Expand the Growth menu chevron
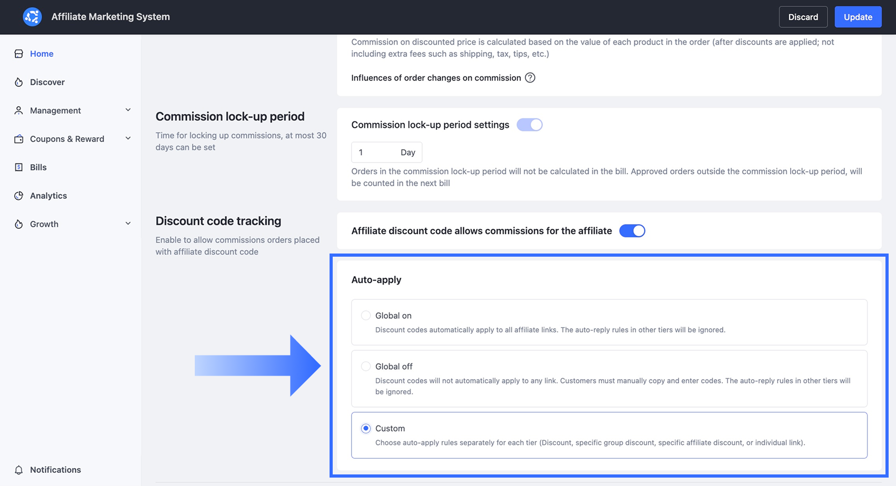The image size is (896, 486). [128, 224]
